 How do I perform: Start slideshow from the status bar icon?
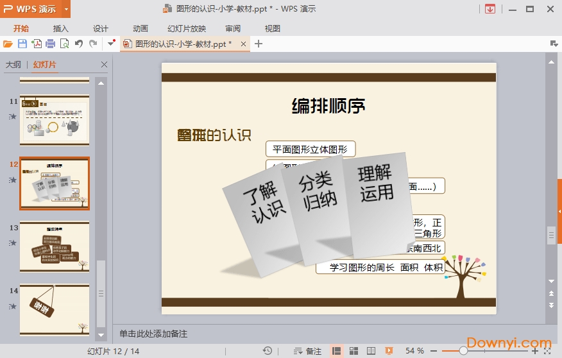pos(389,351)
